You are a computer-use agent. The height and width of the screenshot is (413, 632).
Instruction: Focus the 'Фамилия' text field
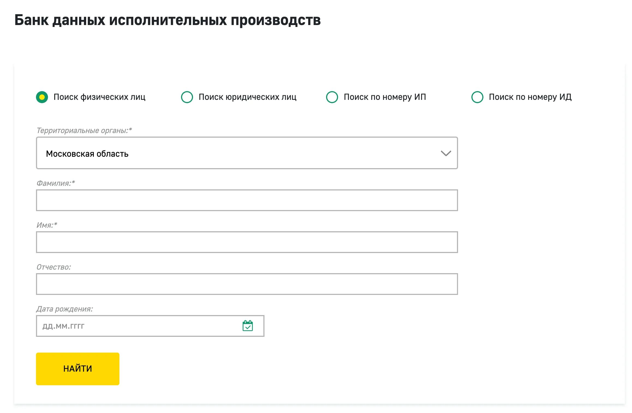point(247,200)
